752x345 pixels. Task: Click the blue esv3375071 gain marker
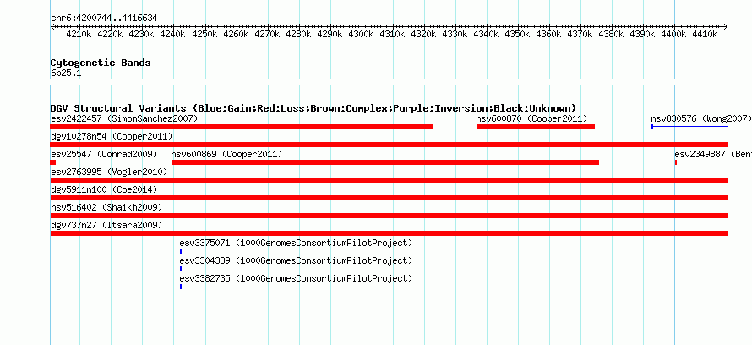181,251
